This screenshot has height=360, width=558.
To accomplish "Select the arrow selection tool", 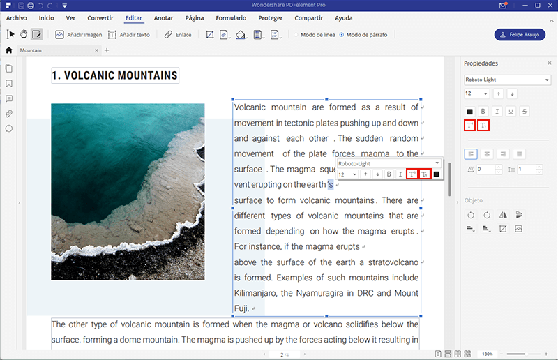I will (x=10, y=35).
